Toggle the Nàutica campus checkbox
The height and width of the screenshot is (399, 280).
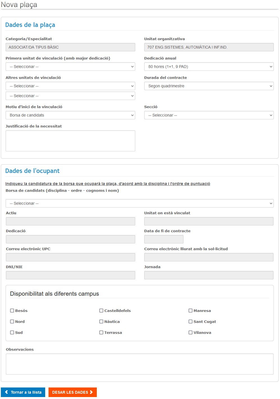point(101,322)
